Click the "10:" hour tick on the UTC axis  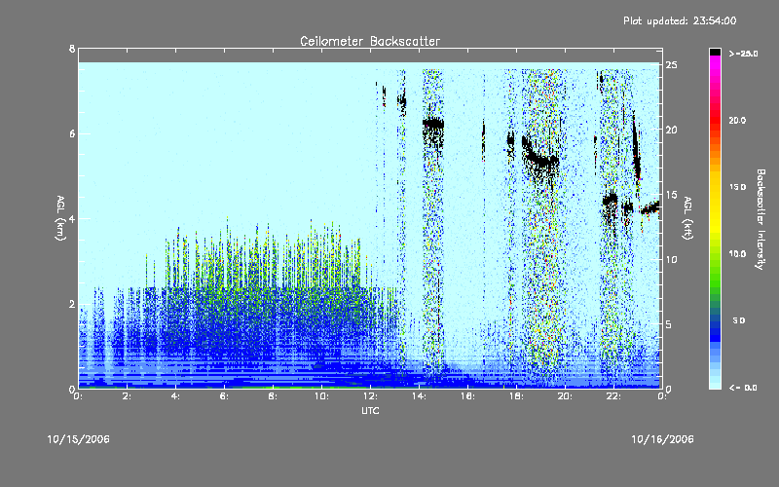click(322, 396)
